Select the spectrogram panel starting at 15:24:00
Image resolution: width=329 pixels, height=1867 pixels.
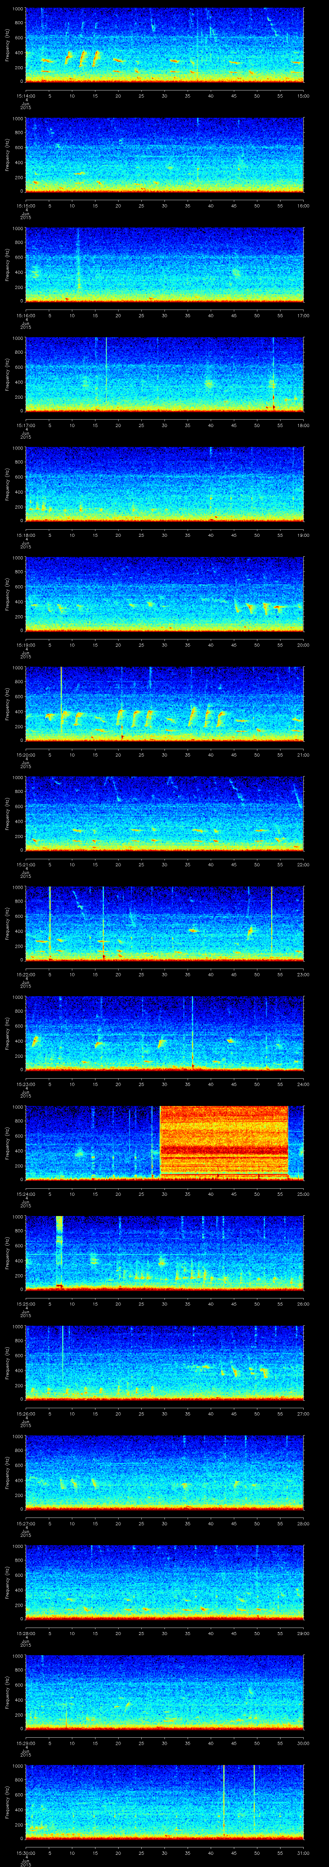(x=165, y=1143)
